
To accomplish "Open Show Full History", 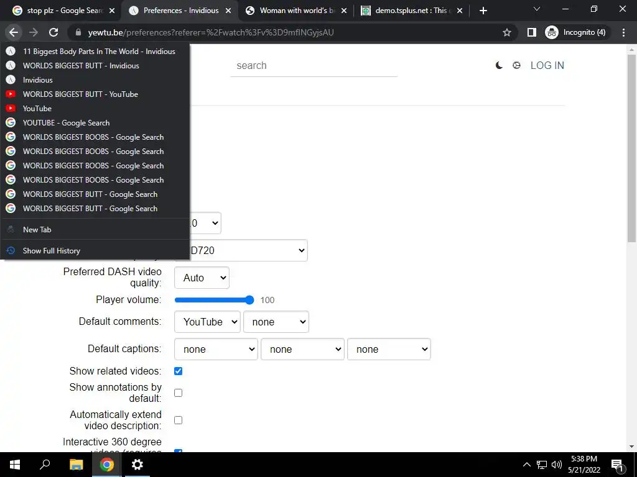I will point(95,251).
